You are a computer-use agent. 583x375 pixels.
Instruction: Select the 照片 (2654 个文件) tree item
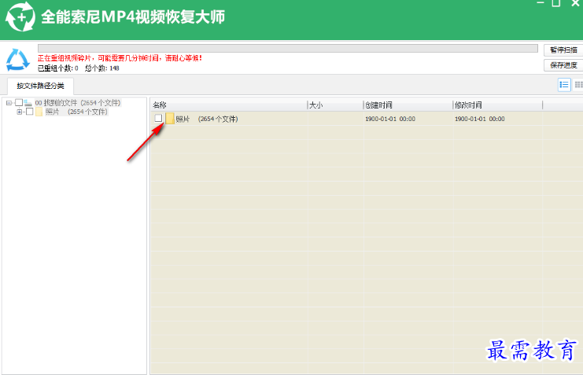tap(76, 112)
